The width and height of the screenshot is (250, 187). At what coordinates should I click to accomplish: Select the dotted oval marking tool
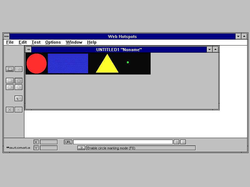click(10, 87)
